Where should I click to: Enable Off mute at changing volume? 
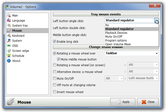[x=55, y=85]
